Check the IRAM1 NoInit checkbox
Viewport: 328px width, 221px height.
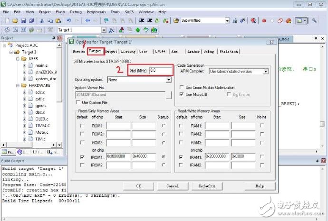click(262, 157)
